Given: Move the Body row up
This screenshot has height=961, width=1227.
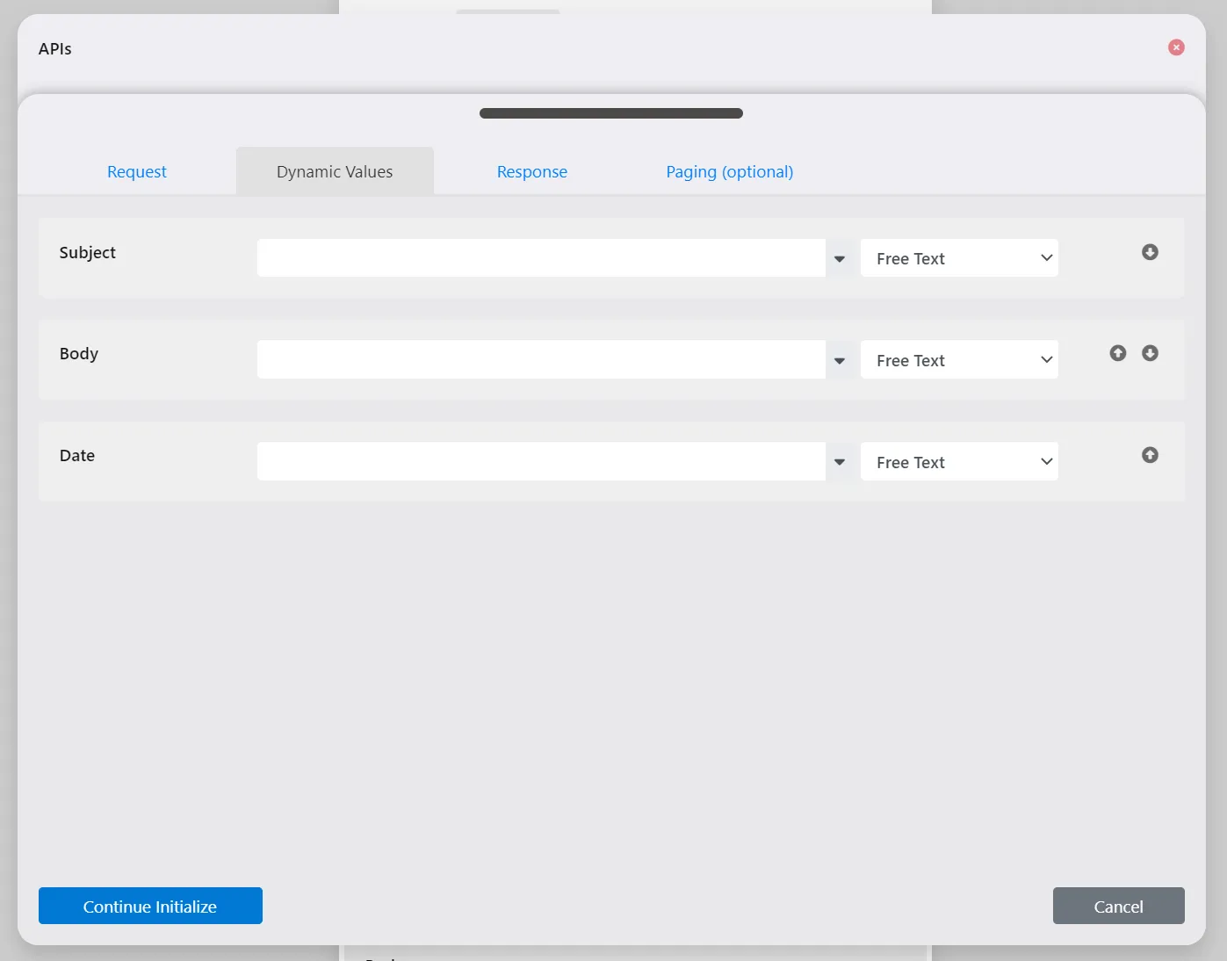Looking at the screenshot, I should click(x=1117, y=353).
